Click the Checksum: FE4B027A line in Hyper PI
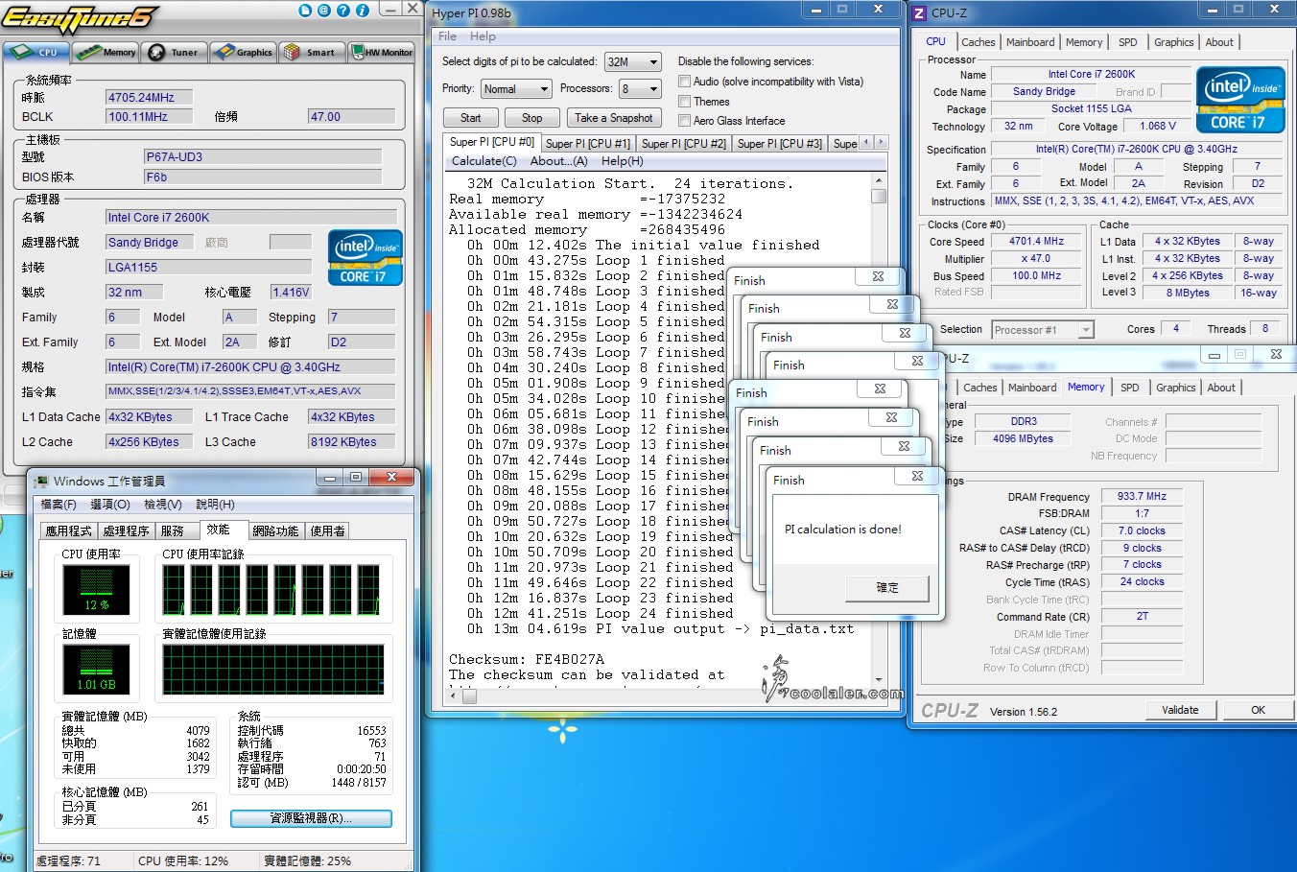 pos(527,659)
